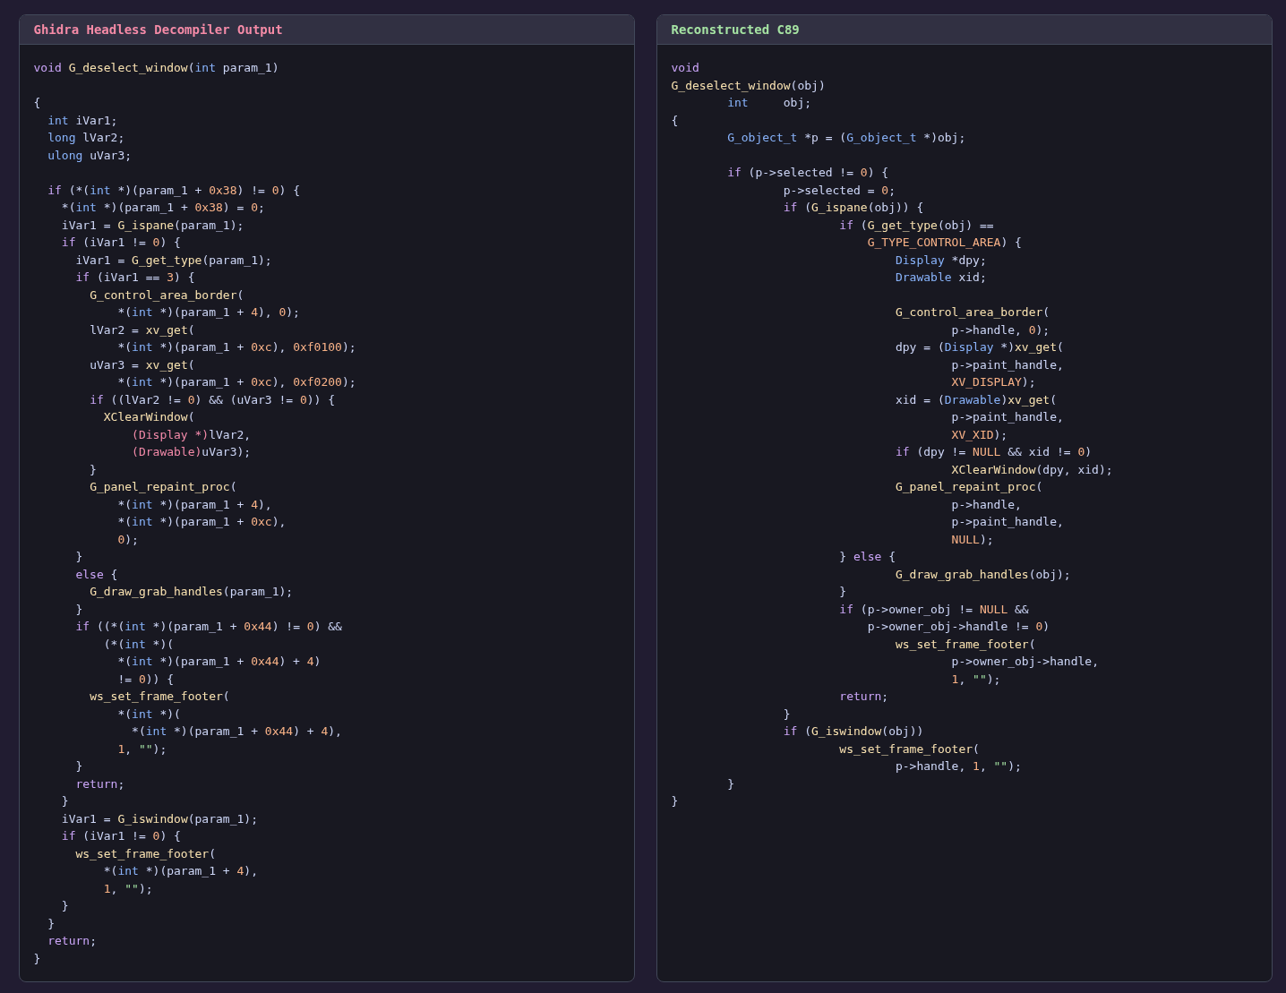This screenshot has width=1286, height=993.
Task: Click G_iswindow(param_1) call in decompiler output
Action: (x=186, y=819)
